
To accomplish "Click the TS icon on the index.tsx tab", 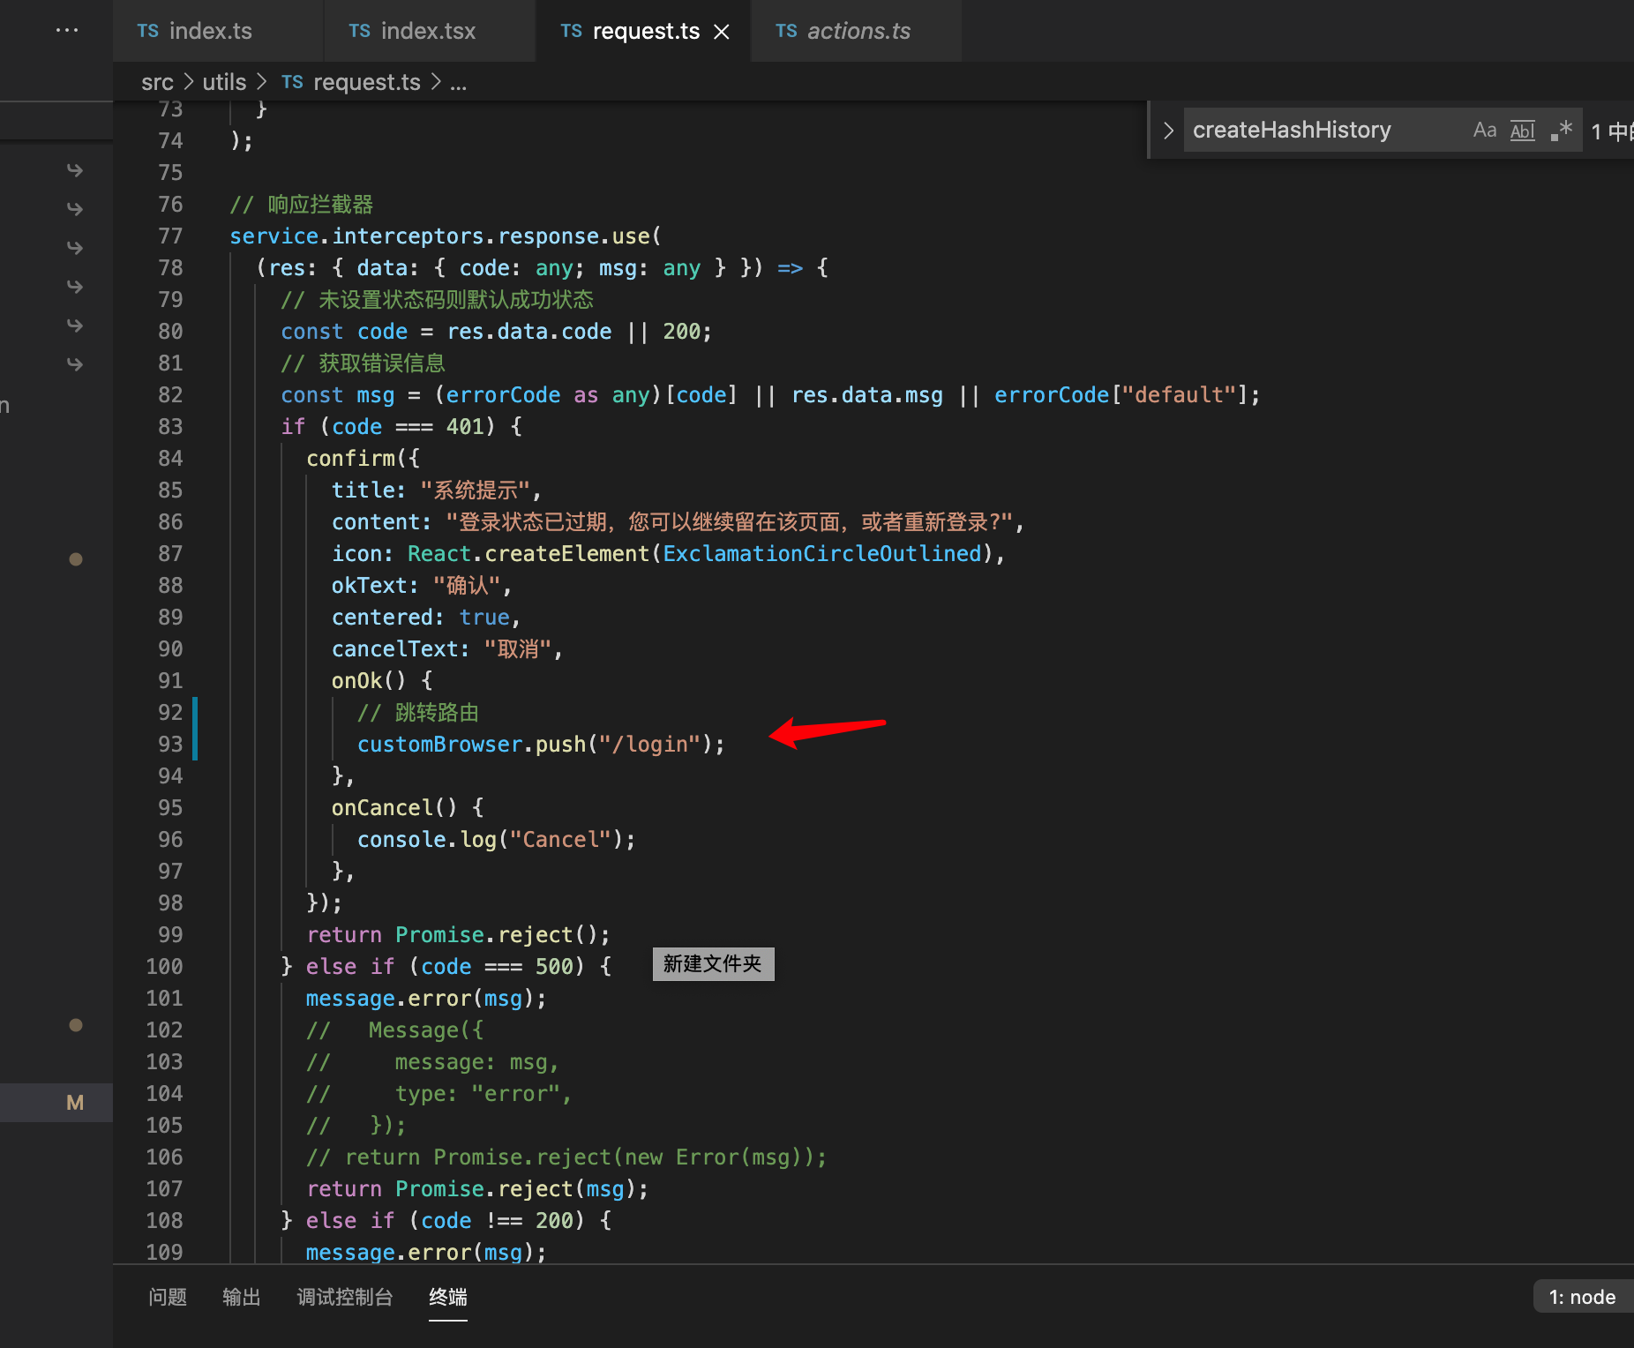I will pos(359,31).
